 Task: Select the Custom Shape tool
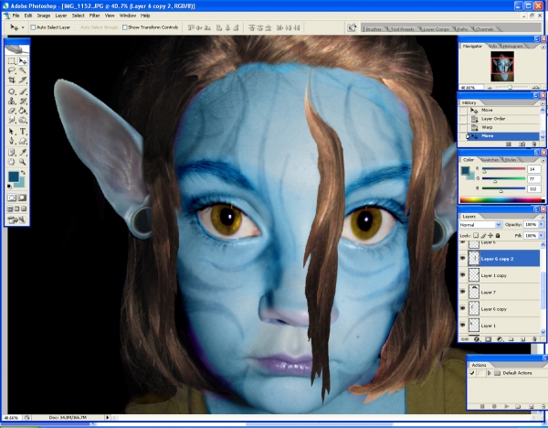pos(23,141)
